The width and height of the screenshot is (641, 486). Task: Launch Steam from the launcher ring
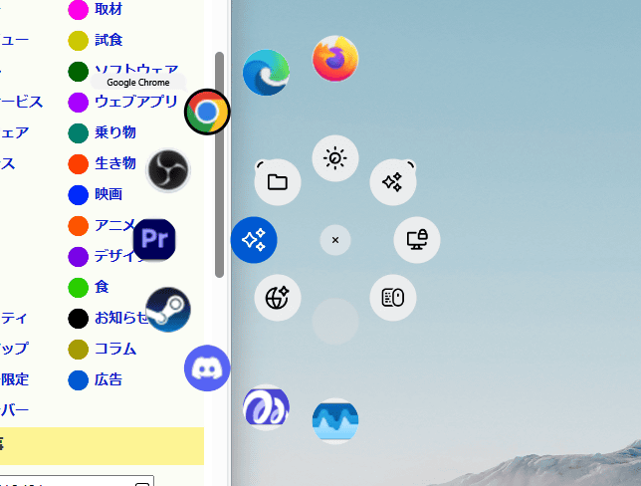(x=168, y=309)
